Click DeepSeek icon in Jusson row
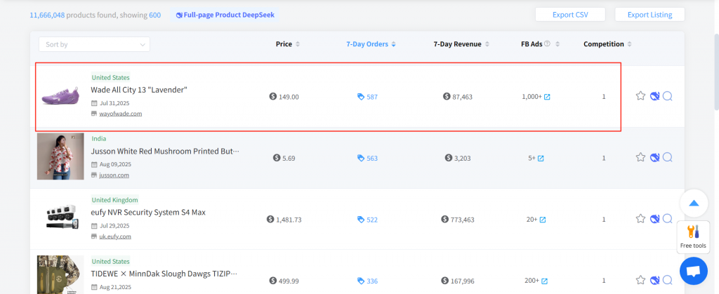The width and height of the screenshot is (719, 294). pyautogui.click(x=654, y=158)
